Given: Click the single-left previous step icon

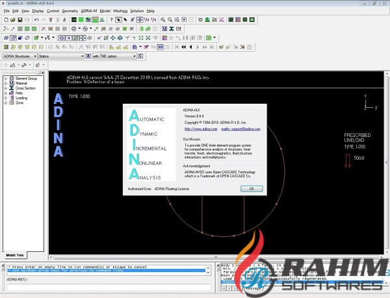Looking at the screenshot, I should click(x=190, y=47).
